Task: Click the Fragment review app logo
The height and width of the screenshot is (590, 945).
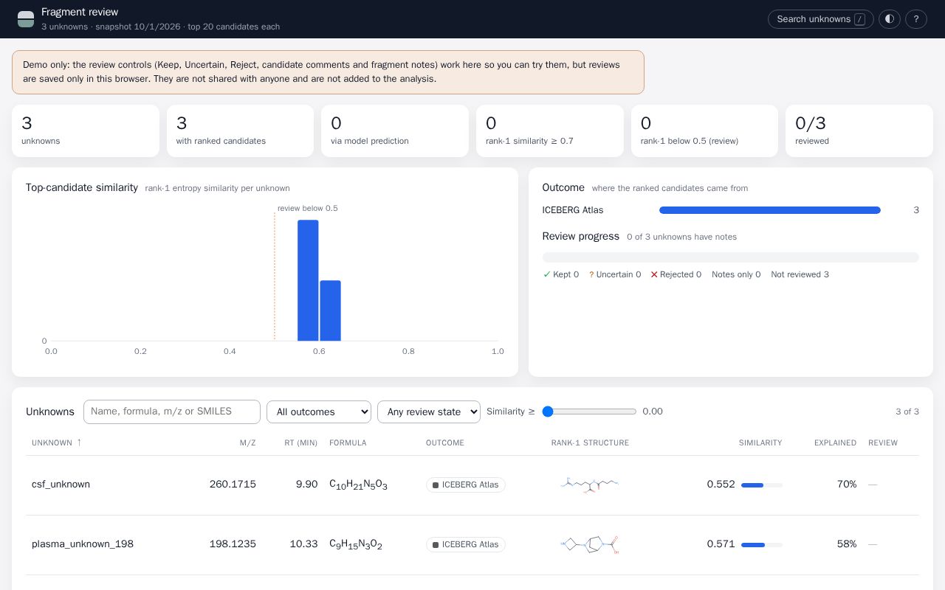Action: [x=26, y=19]
